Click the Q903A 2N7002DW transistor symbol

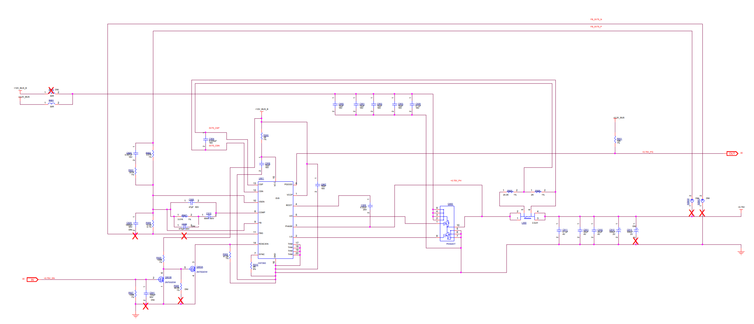click(193, 269)
